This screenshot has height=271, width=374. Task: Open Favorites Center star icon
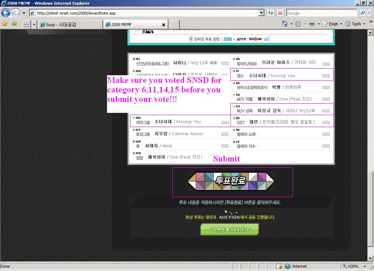click(5, 24)
